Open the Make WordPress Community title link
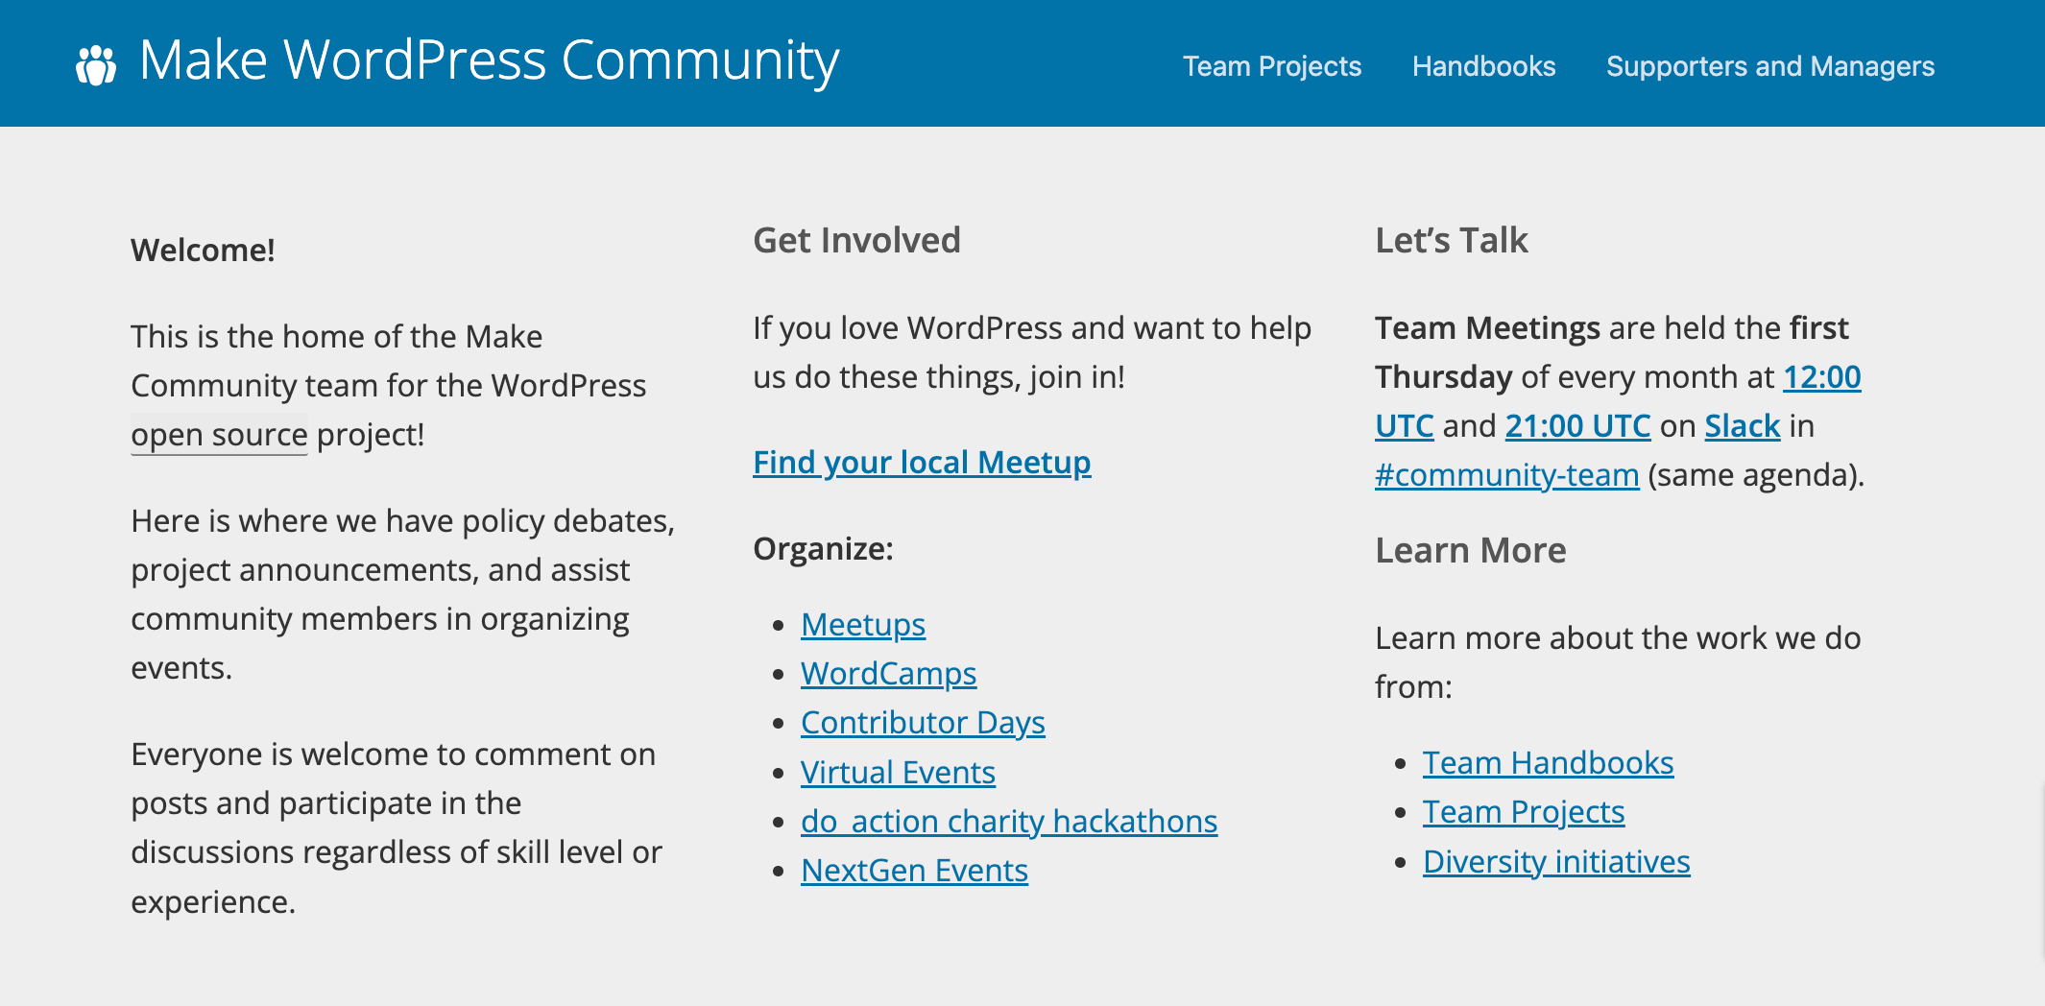The height and width of the screenshot is (1006, 2045). point(489,60)
